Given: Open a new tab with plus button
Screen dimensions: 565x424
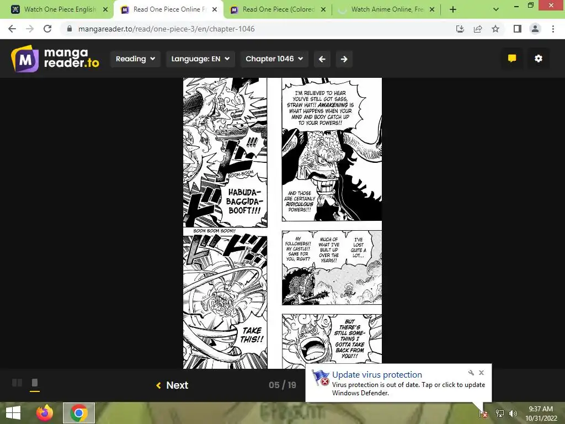Looking at the screenshot, I should (x=453, y=9).
